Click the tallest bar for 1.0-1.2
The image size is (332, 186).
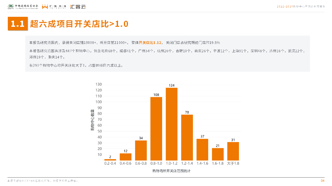click(x=172, y=124)
